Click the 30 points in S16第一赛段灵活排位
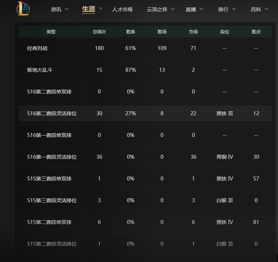Image resolution: width=278 pixels, height=262 pixels. click(x=256, y=157)
